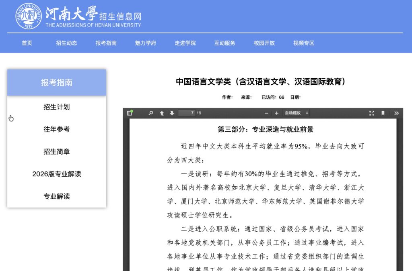Select 招生简章 in the sidebar

point(57,151)
